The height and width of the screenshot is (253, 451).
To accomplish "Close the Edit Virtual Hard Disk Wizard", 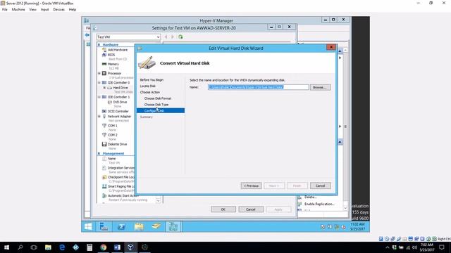I will [331, 47].
